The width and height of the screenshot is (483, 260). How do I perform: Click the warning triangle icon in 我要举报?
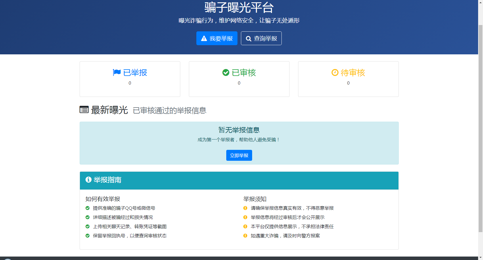pos(204,39)
